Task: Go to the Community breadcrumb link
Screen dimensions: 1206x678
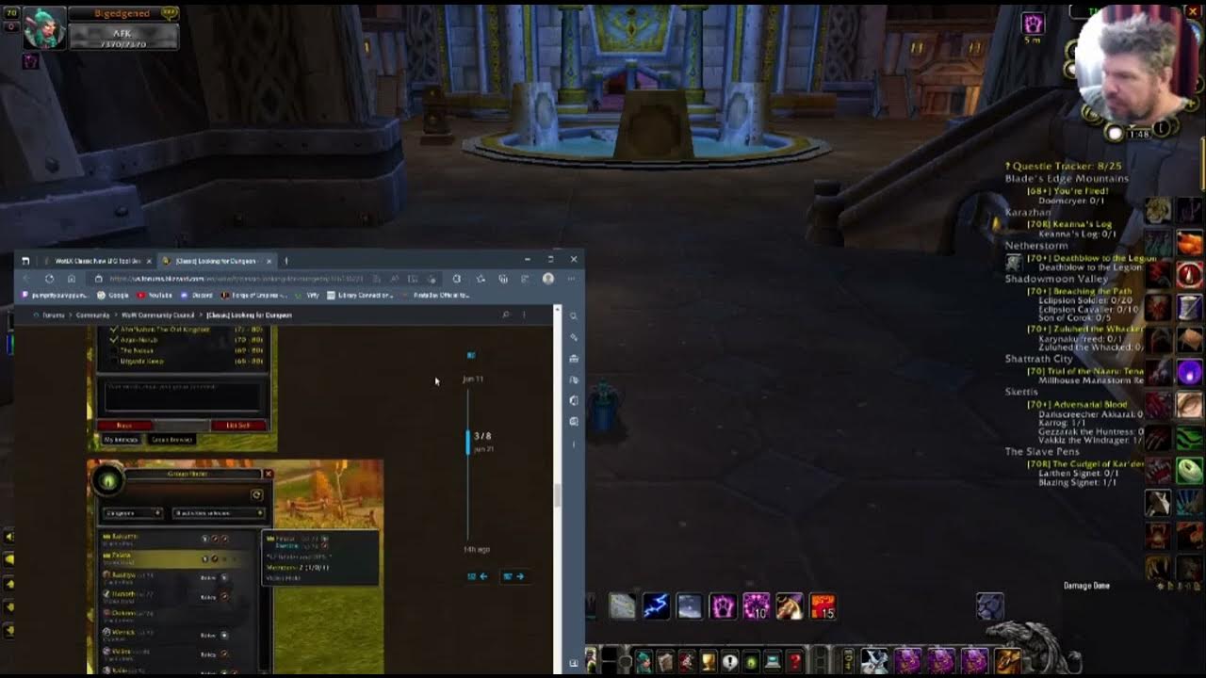Action: click(92, 315)
